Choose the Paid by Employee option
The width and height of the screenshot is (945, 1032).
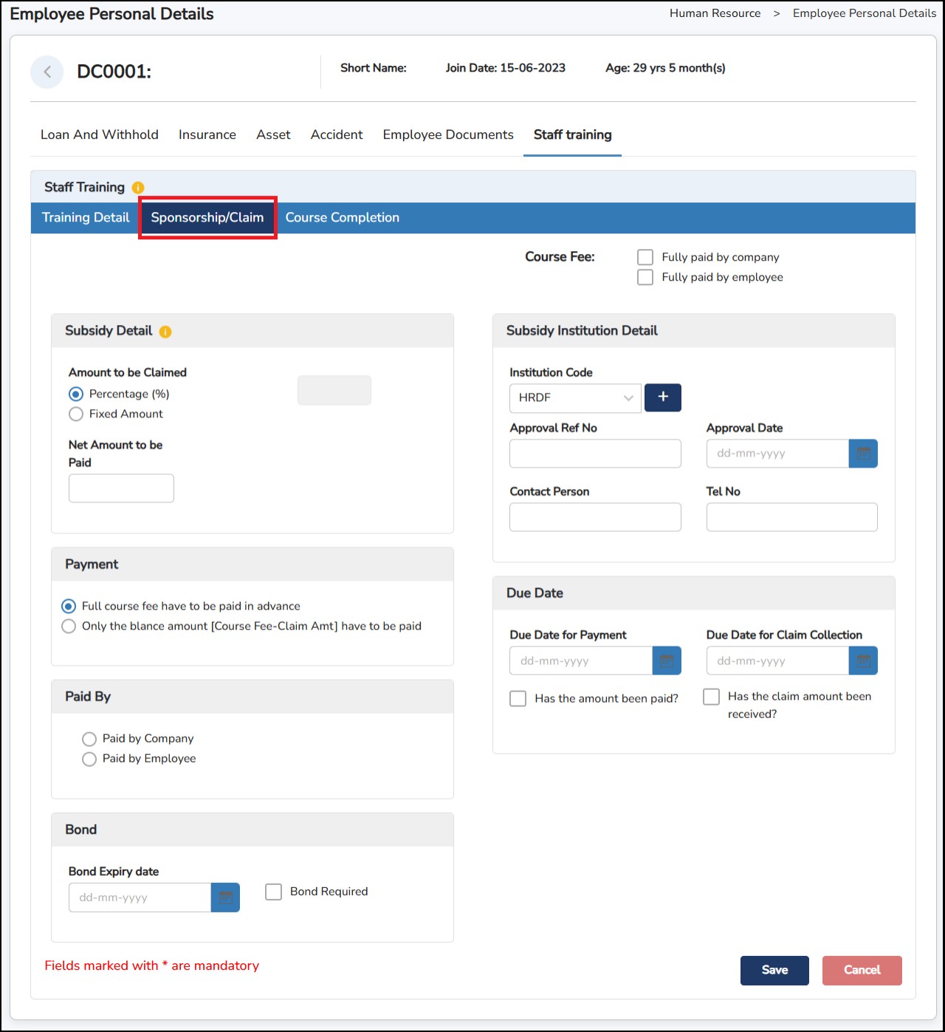(89, 759)
